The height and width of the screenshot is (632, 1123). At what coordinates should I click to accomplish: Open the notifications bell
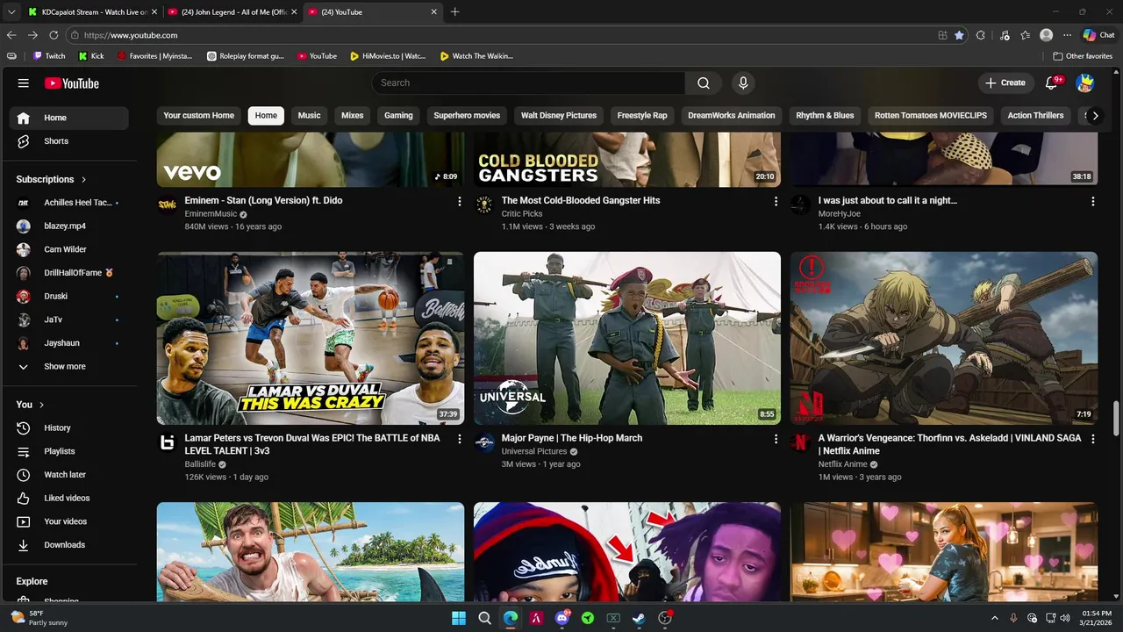[1052, 83]
